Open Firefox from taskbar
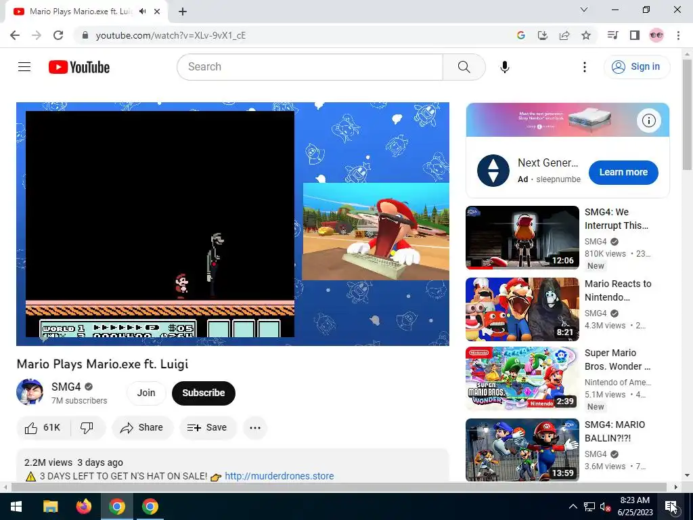The width and height of the screenshot is (693, 520). point(83,506)
